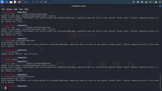Image resolution: width=162 pixels, height=91 pixels.
Task: Open the terminal File menu
Action: click(x=3, y=9)
